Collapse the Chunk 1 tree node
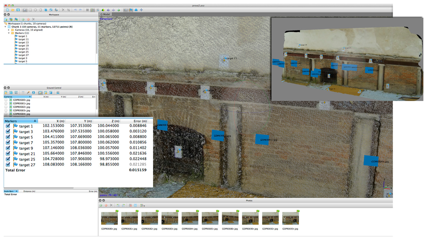 tap(5, 27)
